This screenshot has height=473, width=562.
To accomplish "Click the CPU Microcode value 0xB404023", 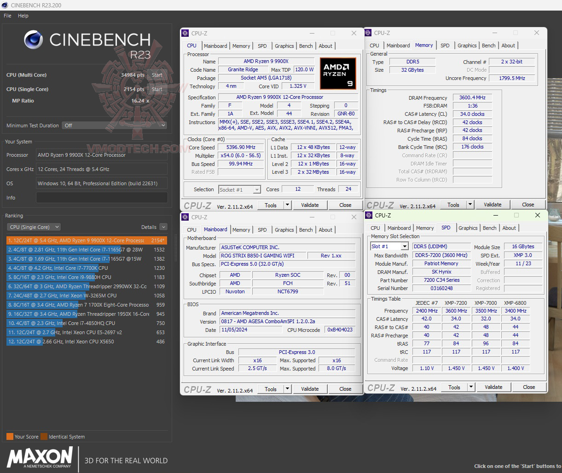I will tap(340, 330).
